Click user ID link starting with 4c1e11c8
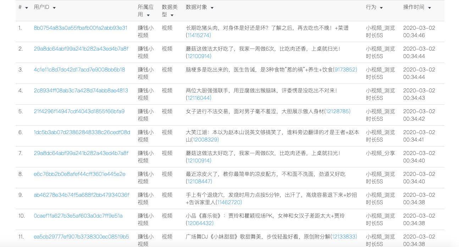 tap(79, 70)
